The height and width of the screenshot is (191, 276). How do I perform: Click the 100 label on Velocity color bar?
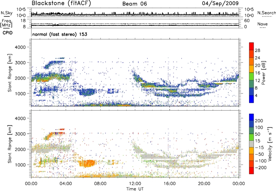[259, 128]
